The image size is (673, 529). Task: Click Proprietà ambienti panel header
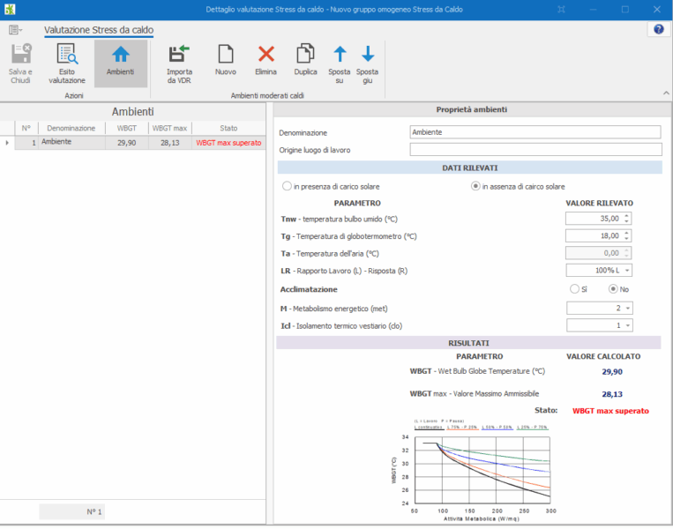(472, 109)
